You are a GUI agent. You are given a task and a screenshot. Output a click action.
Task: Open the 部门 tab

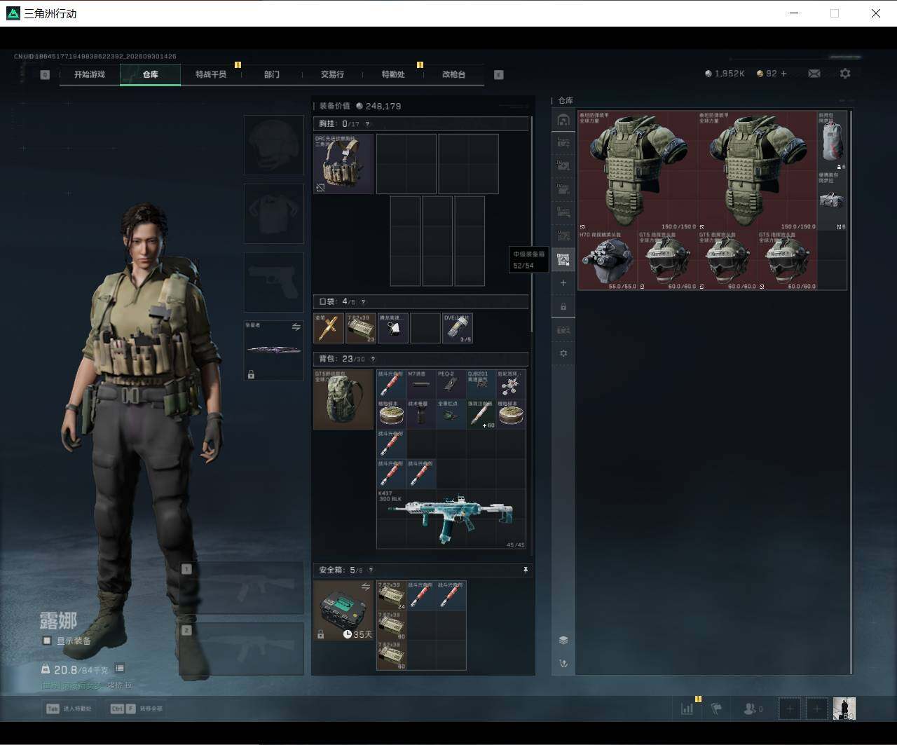coord(272,74)
